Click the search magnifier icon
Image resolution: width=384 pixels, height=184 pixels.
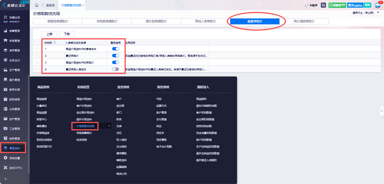pyautogui.click(x=323, y=5)
